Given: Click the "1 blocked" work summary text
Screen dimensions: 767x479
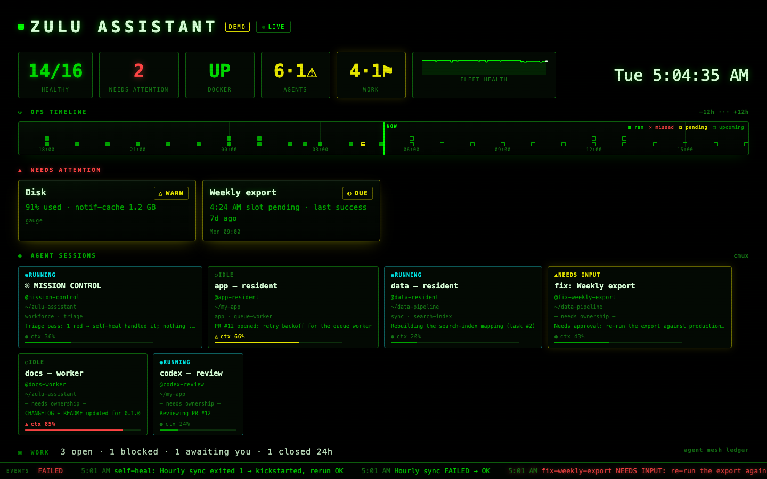Looking at the screenshot, I should [x=134, y=452].
